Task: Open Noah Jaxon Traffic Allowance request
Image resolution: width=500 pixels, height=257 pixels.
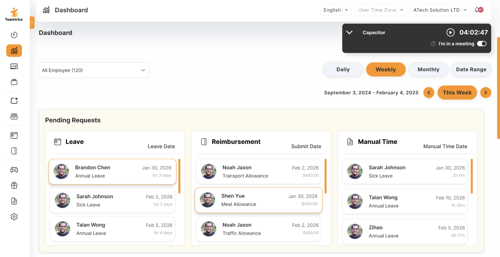Action: tap(258, 229)
